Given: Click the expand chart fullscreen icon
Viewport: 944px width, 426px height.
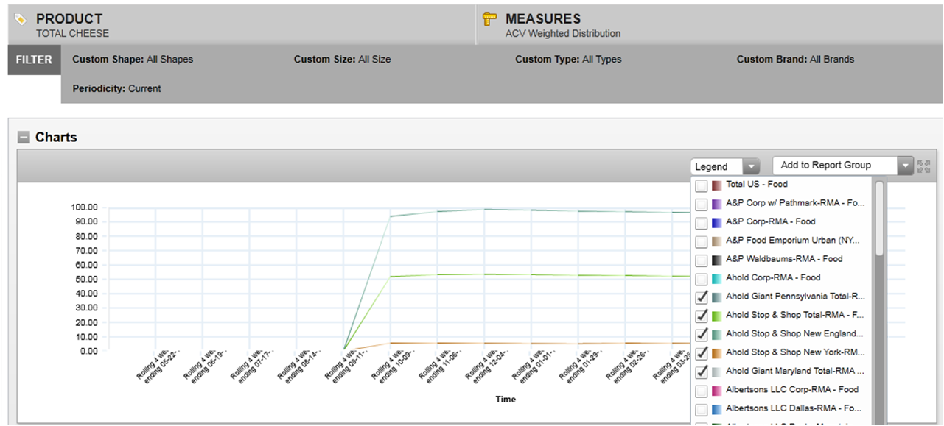Looking at the screenshot, I should pos(924,166).
